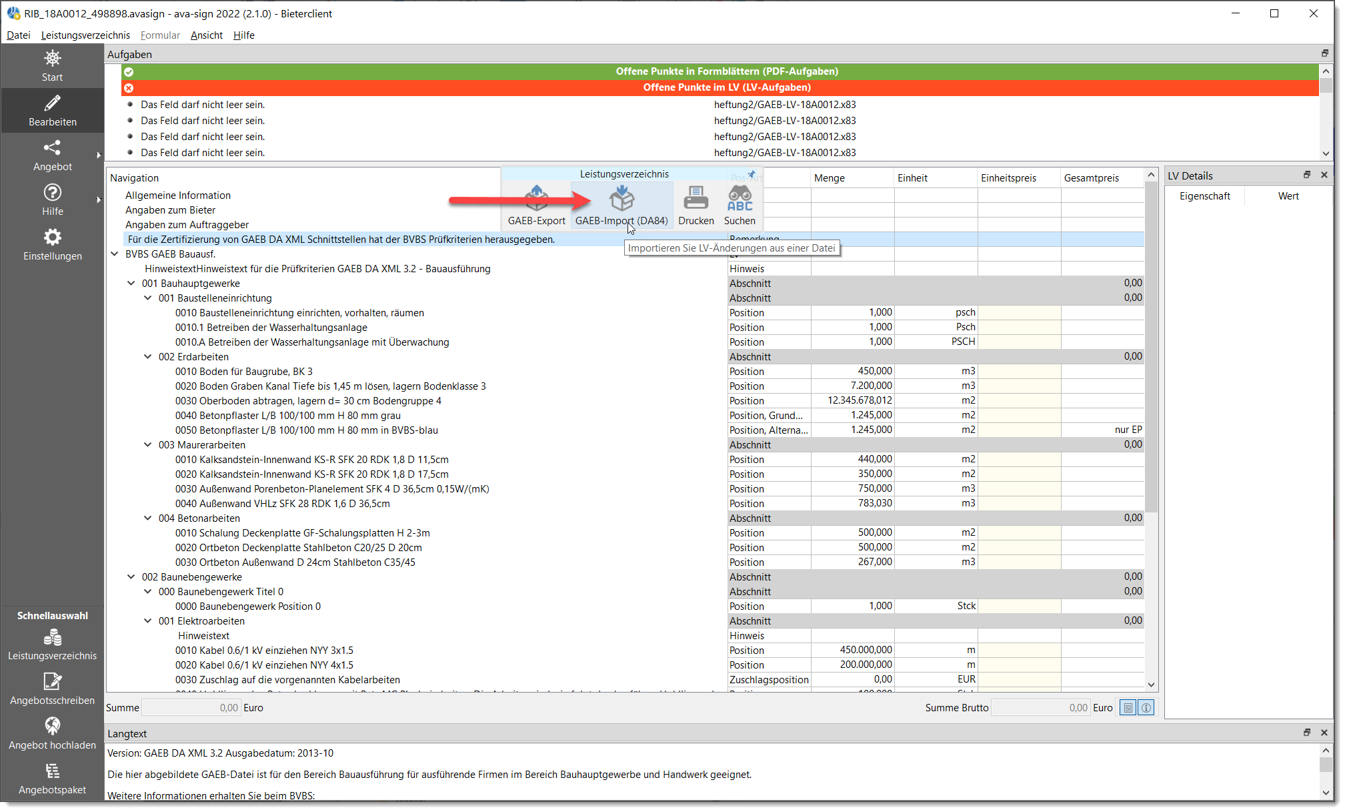Screen dimensions: 1345x812
Task: Collapse the BVBS GAEB Bauausf. node
Action: pyautogui.click(x=115, y=254)
